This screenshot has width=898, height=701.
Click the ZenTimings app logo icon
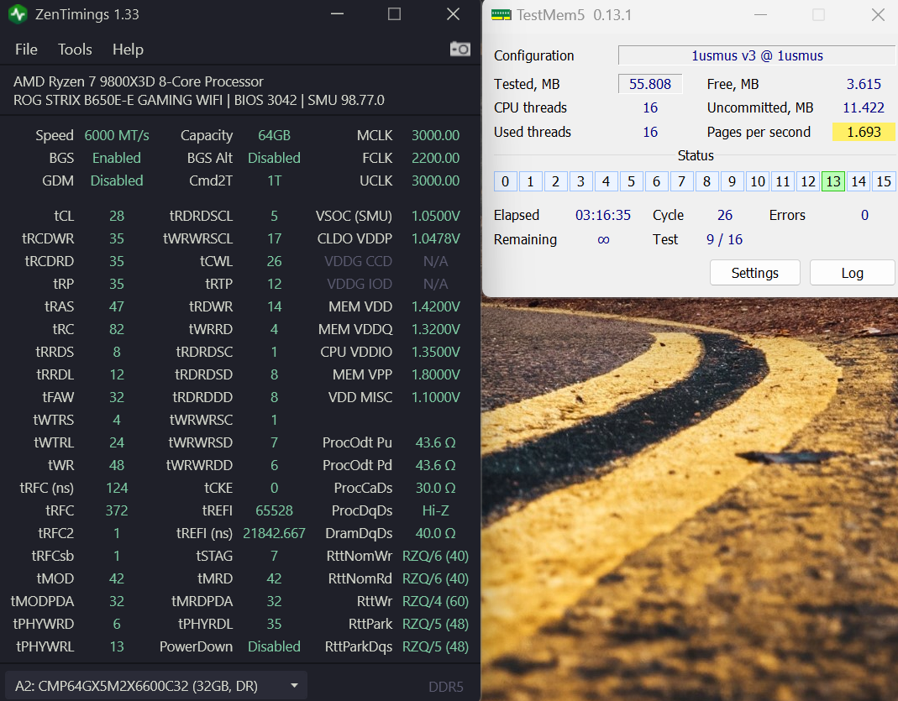(x=17, y=14)
